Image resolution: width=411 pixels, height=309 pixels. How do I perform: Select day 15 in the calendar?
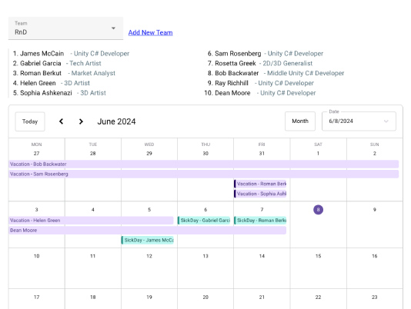[318, 256]
